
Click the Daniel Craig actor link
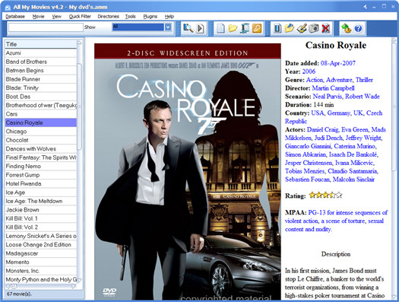tap(322, 129)
